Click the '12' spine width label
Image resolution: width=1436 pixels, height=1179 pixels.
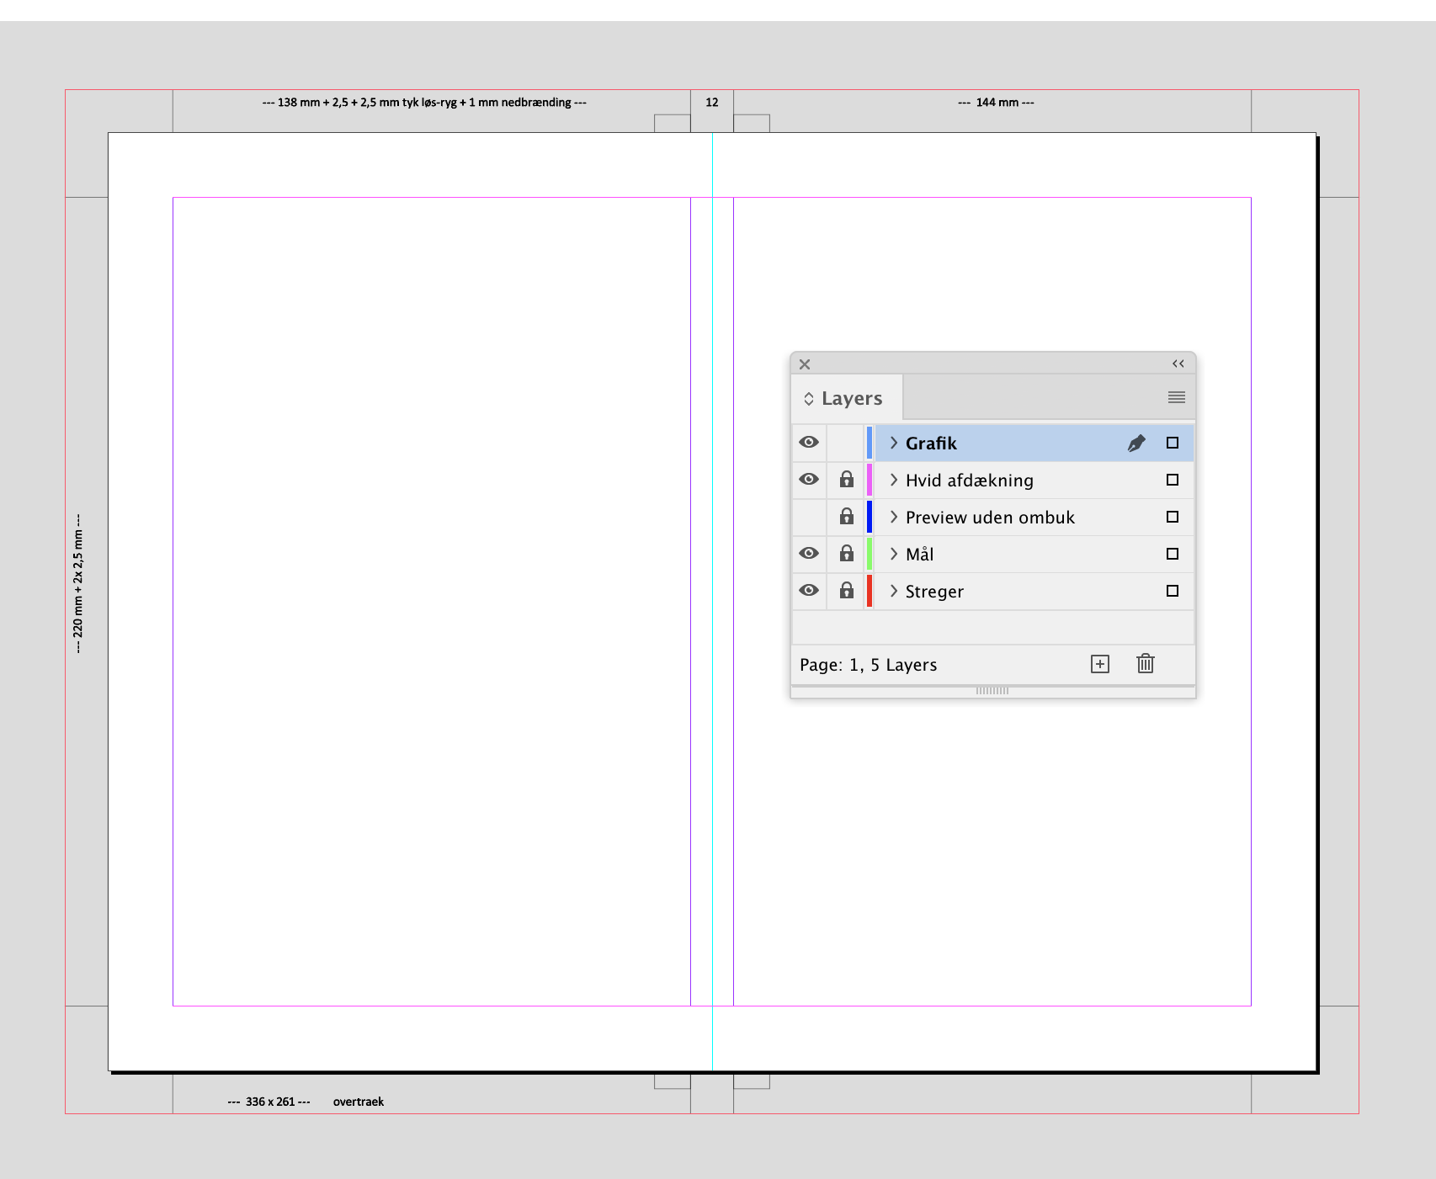(712, 102)
